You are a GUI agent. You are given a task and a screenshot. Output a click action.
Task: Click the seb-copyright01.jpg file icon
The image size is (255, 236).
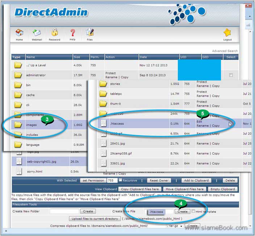(19, 161)
